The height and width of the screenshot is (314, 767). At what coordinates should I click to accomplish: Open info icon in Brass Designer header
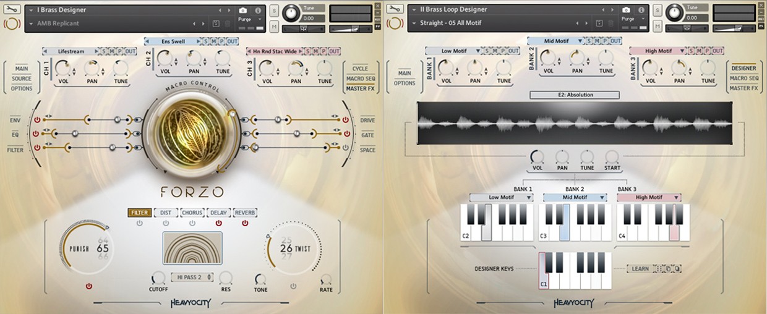pyautogui.click(x=258, y=11)
